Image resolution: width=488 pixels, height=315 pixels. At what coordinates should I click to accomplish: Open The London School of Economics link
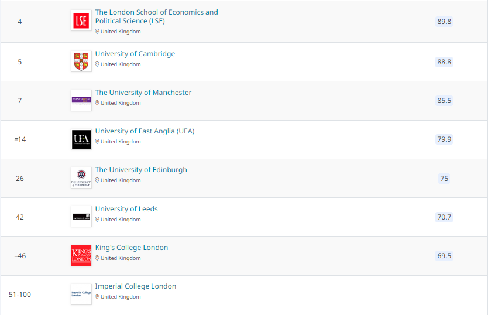(157, 16)
